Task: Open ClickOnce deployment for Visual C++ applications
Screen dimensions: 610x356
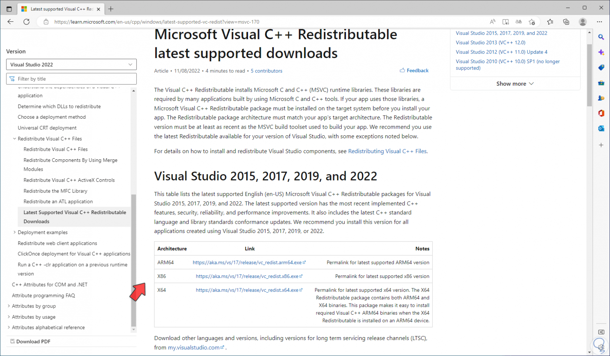Action: (74, 254)
